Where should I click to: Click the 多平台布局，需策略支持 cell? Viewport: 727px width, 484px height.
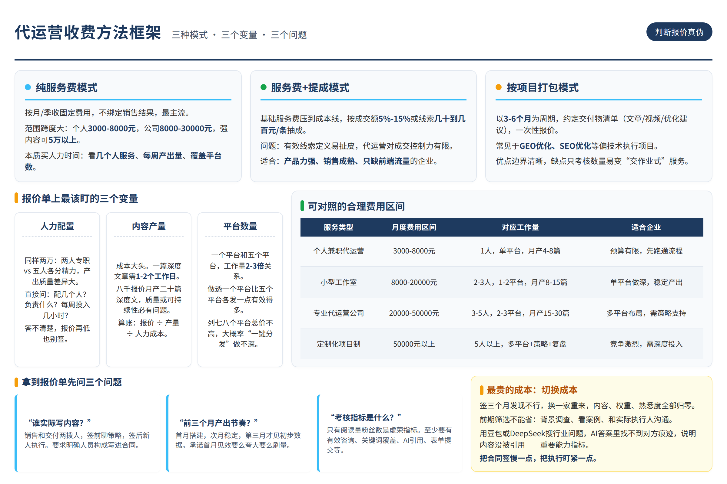click(646, 313)
